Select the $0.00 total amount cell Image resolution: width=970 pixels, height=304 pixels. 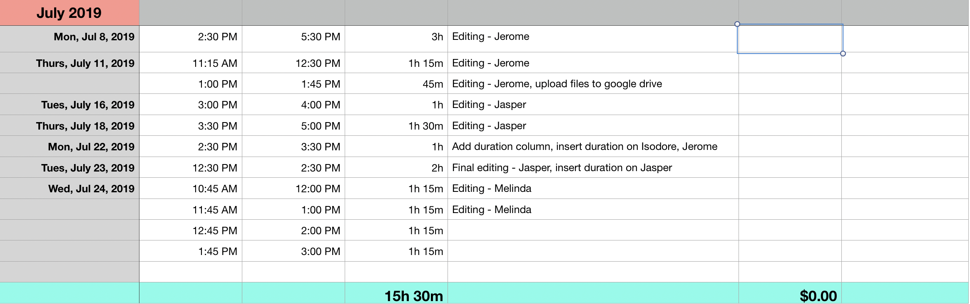pos(790,293)
